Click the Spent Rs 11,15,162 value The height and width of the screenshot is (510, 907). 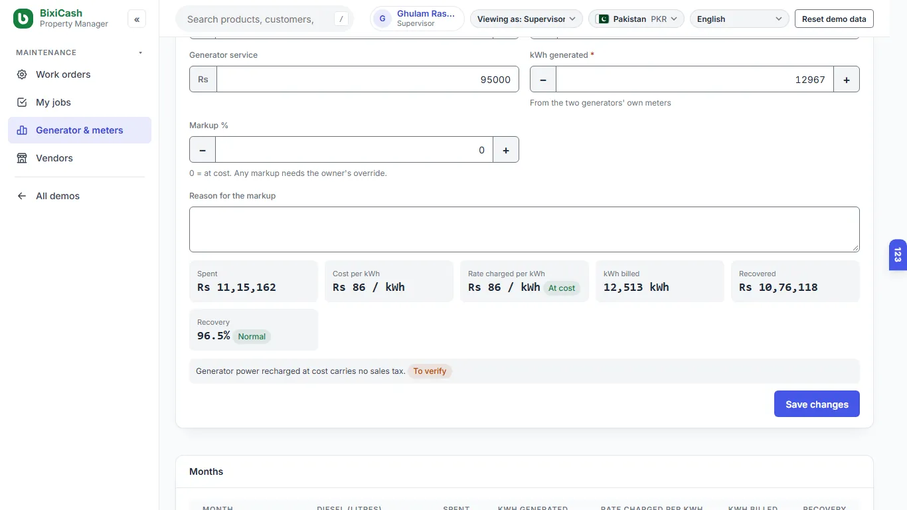(236, 288)
